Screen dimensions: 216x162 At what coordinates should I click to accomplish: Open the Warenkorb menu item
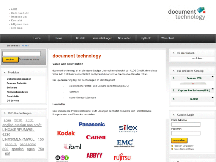(168, 38)
